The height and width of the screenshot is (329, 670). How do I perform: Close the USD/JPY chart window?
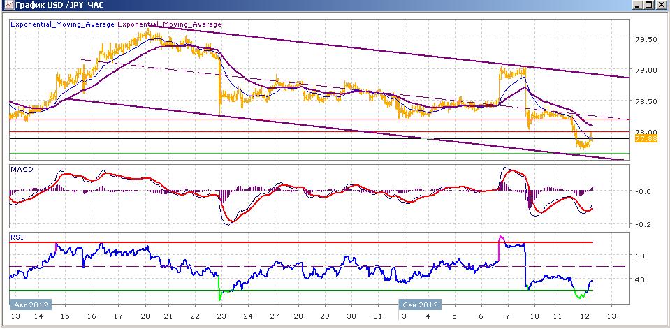coord(661,5)
